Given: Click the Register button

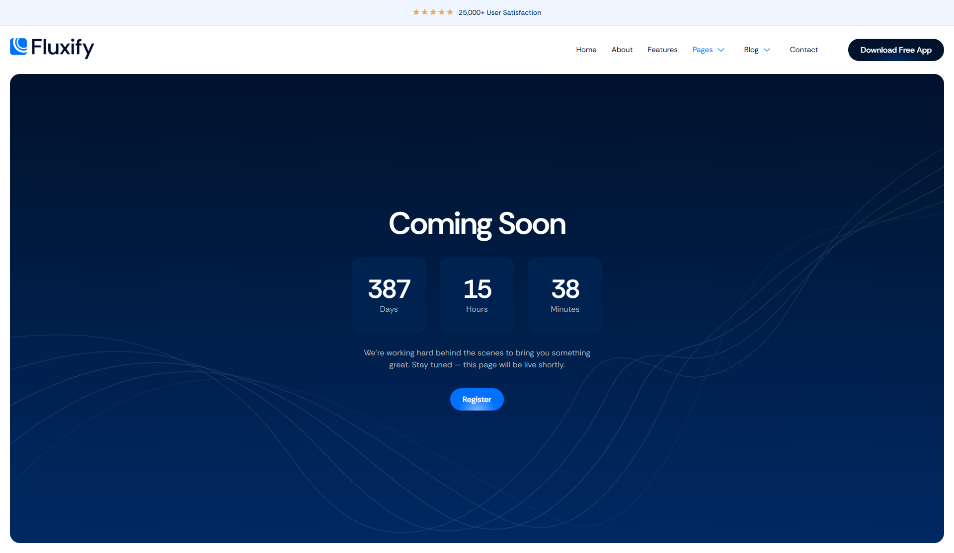Looking at the screenshot, I should [477, 399].
